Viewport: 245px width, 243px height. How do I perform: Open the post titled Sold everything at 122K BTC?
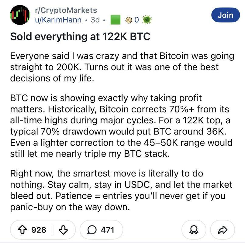pyautogui.click(x=80, y=36)
